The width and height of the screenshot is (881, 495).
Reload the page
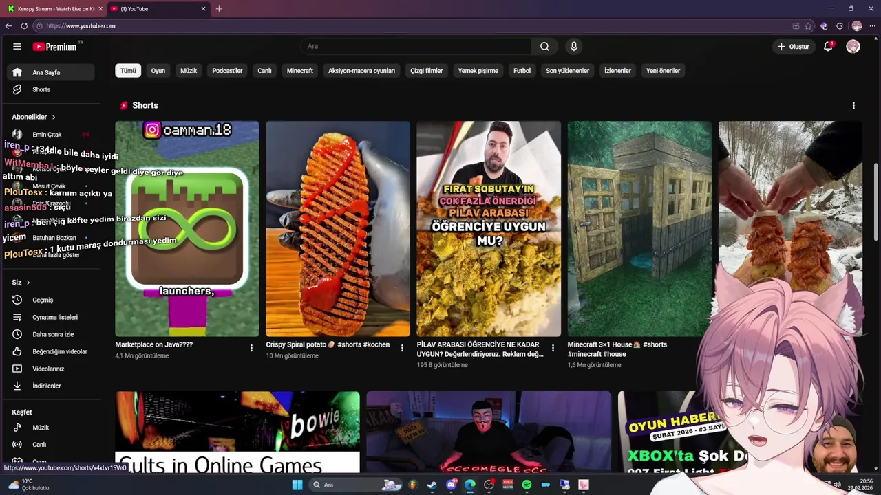tap(24, 25)
